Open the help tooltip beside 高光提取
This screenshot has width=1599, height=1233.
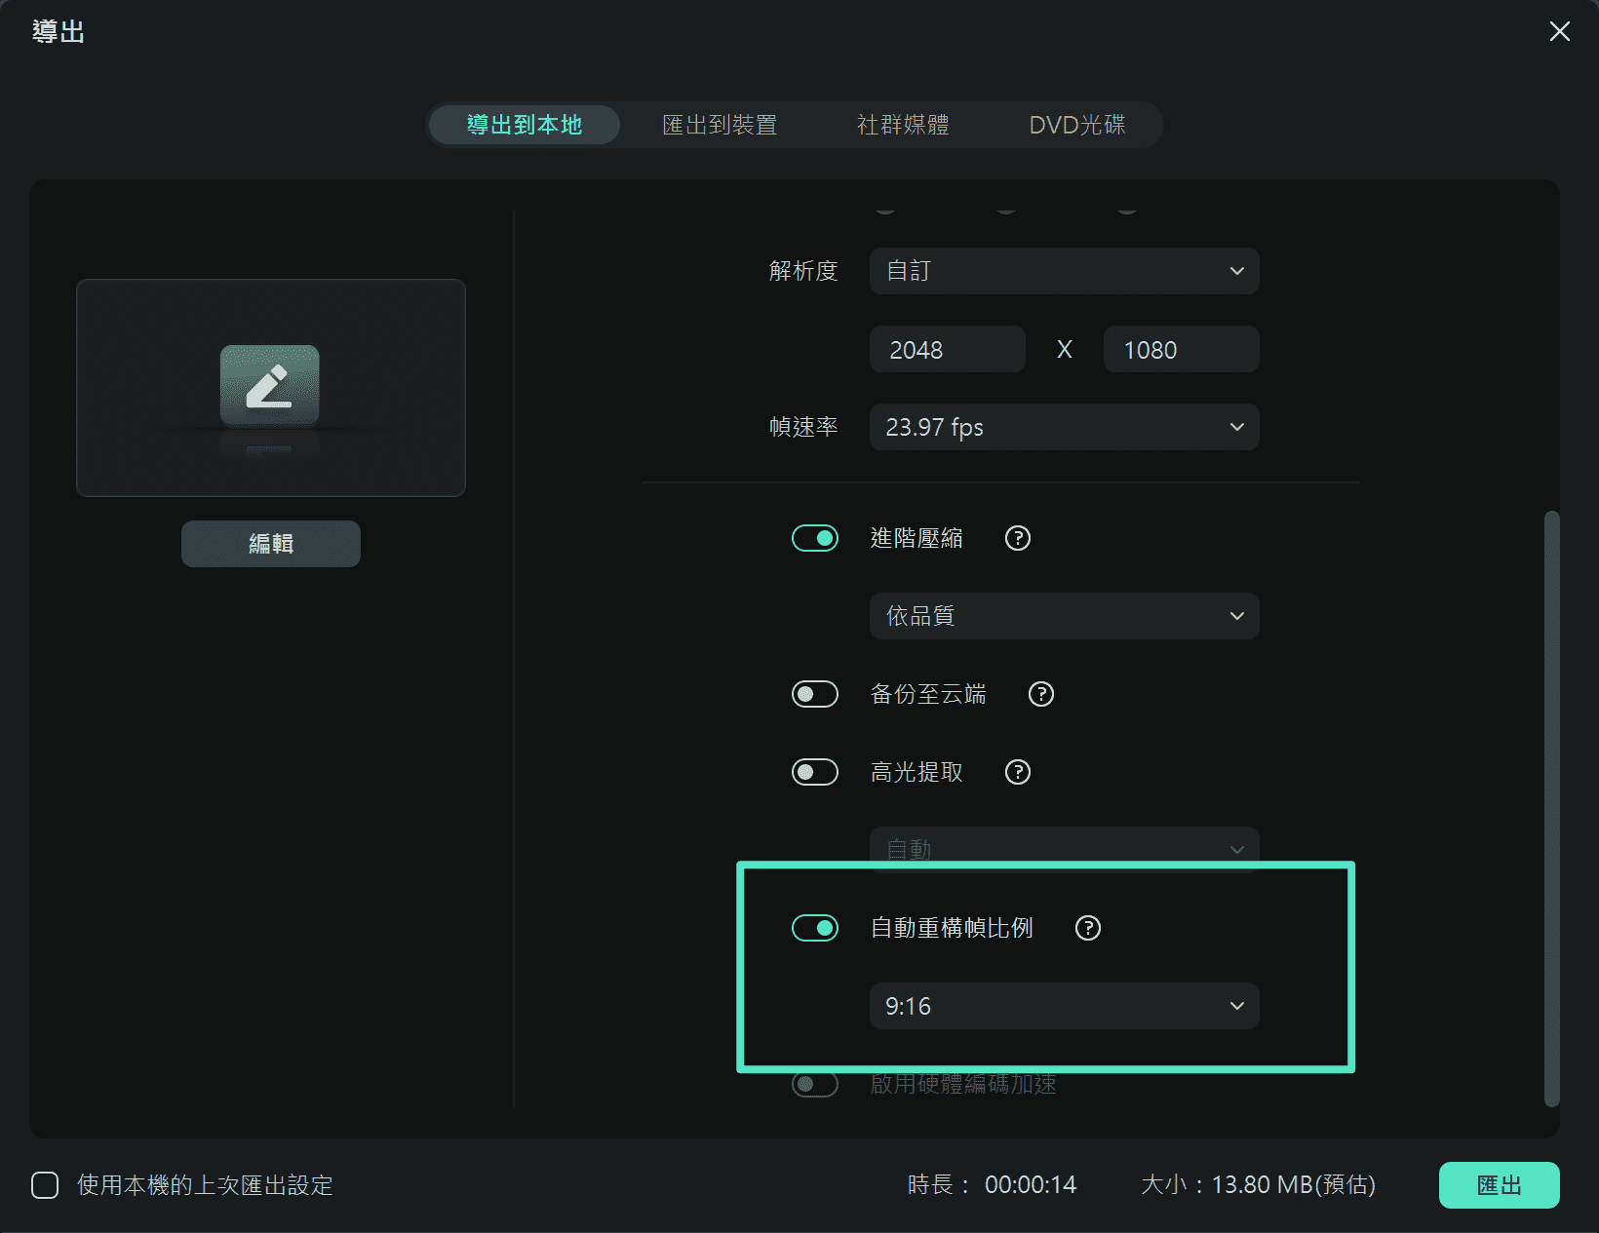pos(1018,772)
